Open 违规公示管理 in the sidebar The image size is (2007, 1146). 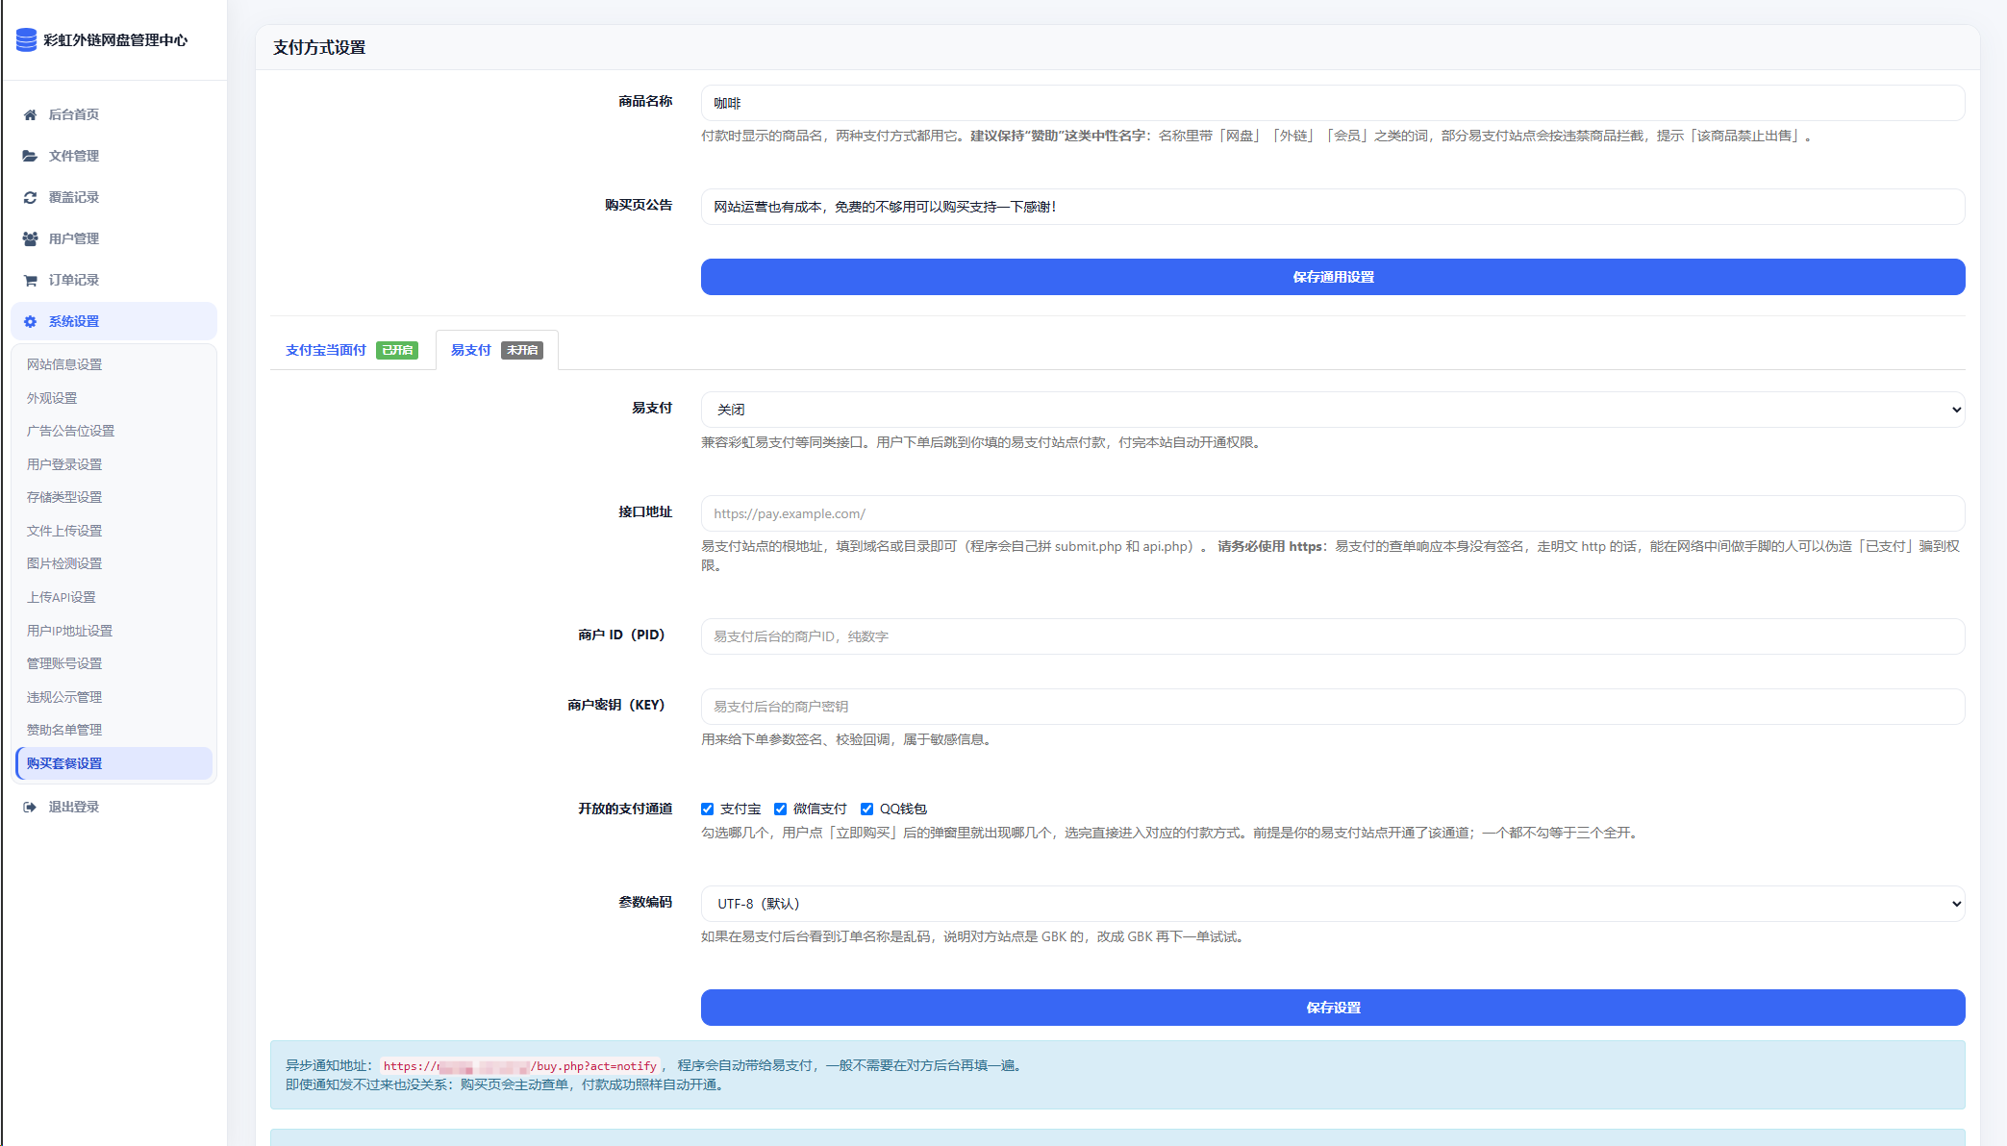(64, 697)
